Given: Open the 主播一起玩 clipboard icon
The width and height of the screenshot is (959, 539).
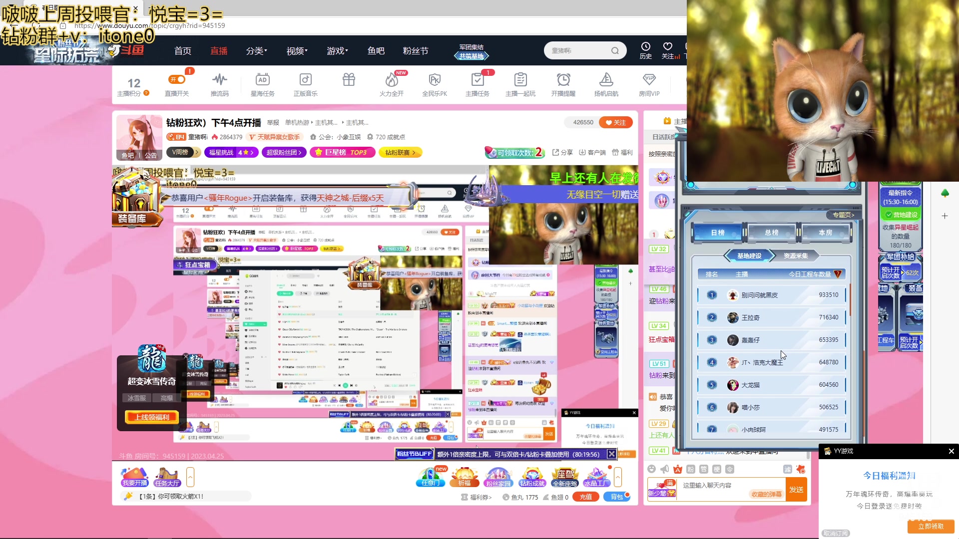Looking at the screenshot, I should 520,79.
